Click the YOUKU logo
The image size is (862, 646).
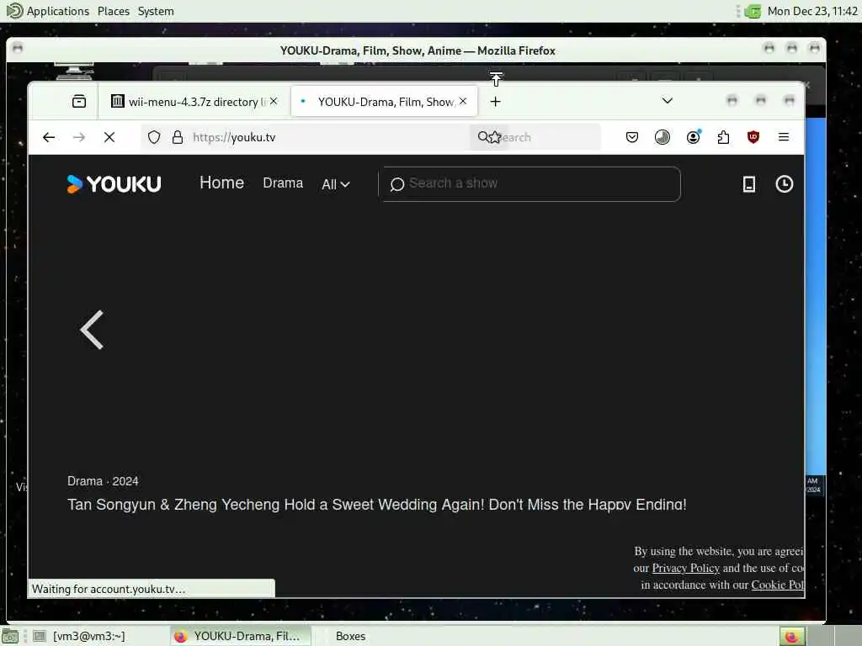click(x=114, y=184)
